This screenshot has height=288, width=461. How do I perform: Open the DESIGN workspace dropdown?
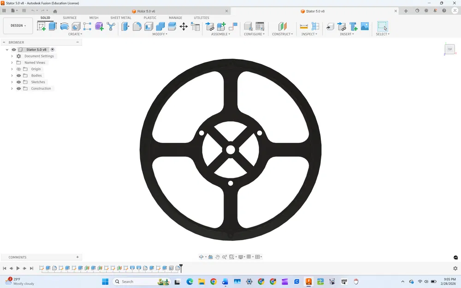click(x=18, y=25)
